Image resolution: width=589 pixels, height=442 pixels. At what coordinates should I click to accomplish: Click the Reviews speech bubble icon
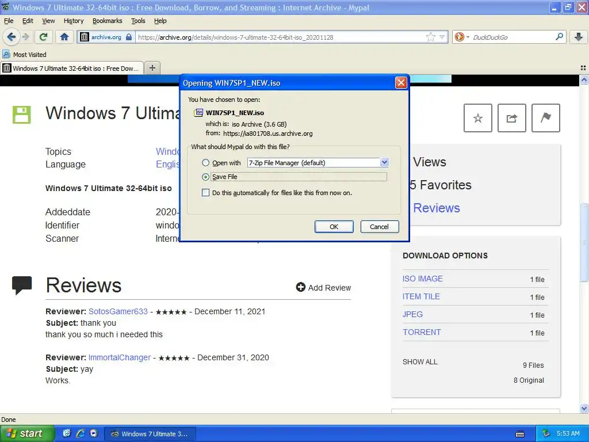point(22,285)
